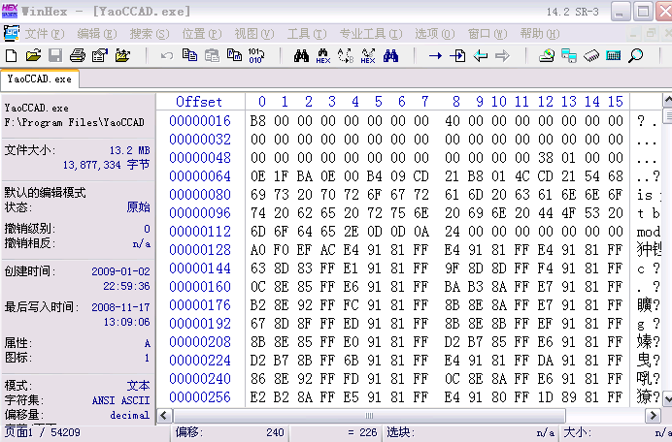Image resolution: width=672 pixels, height=442 pixels.
Task: Click the document icon in menu bar
Action: click(11, 33)
